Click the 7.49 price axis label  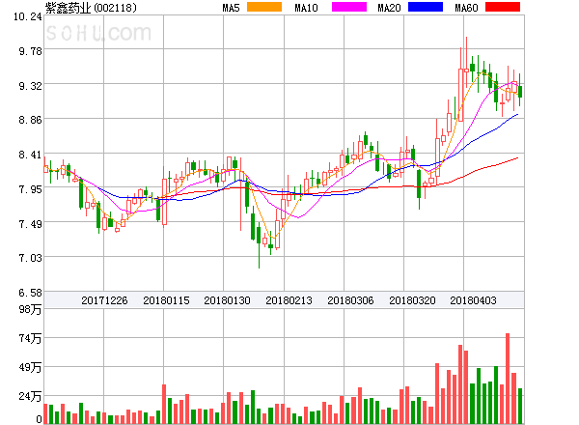[x=31, y=224]
